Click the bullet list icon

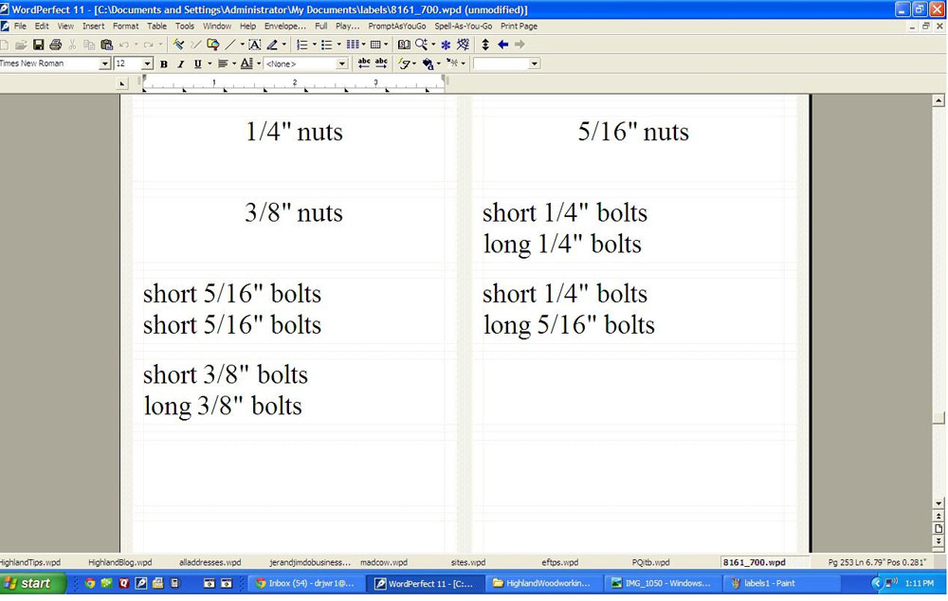[326, 45]
